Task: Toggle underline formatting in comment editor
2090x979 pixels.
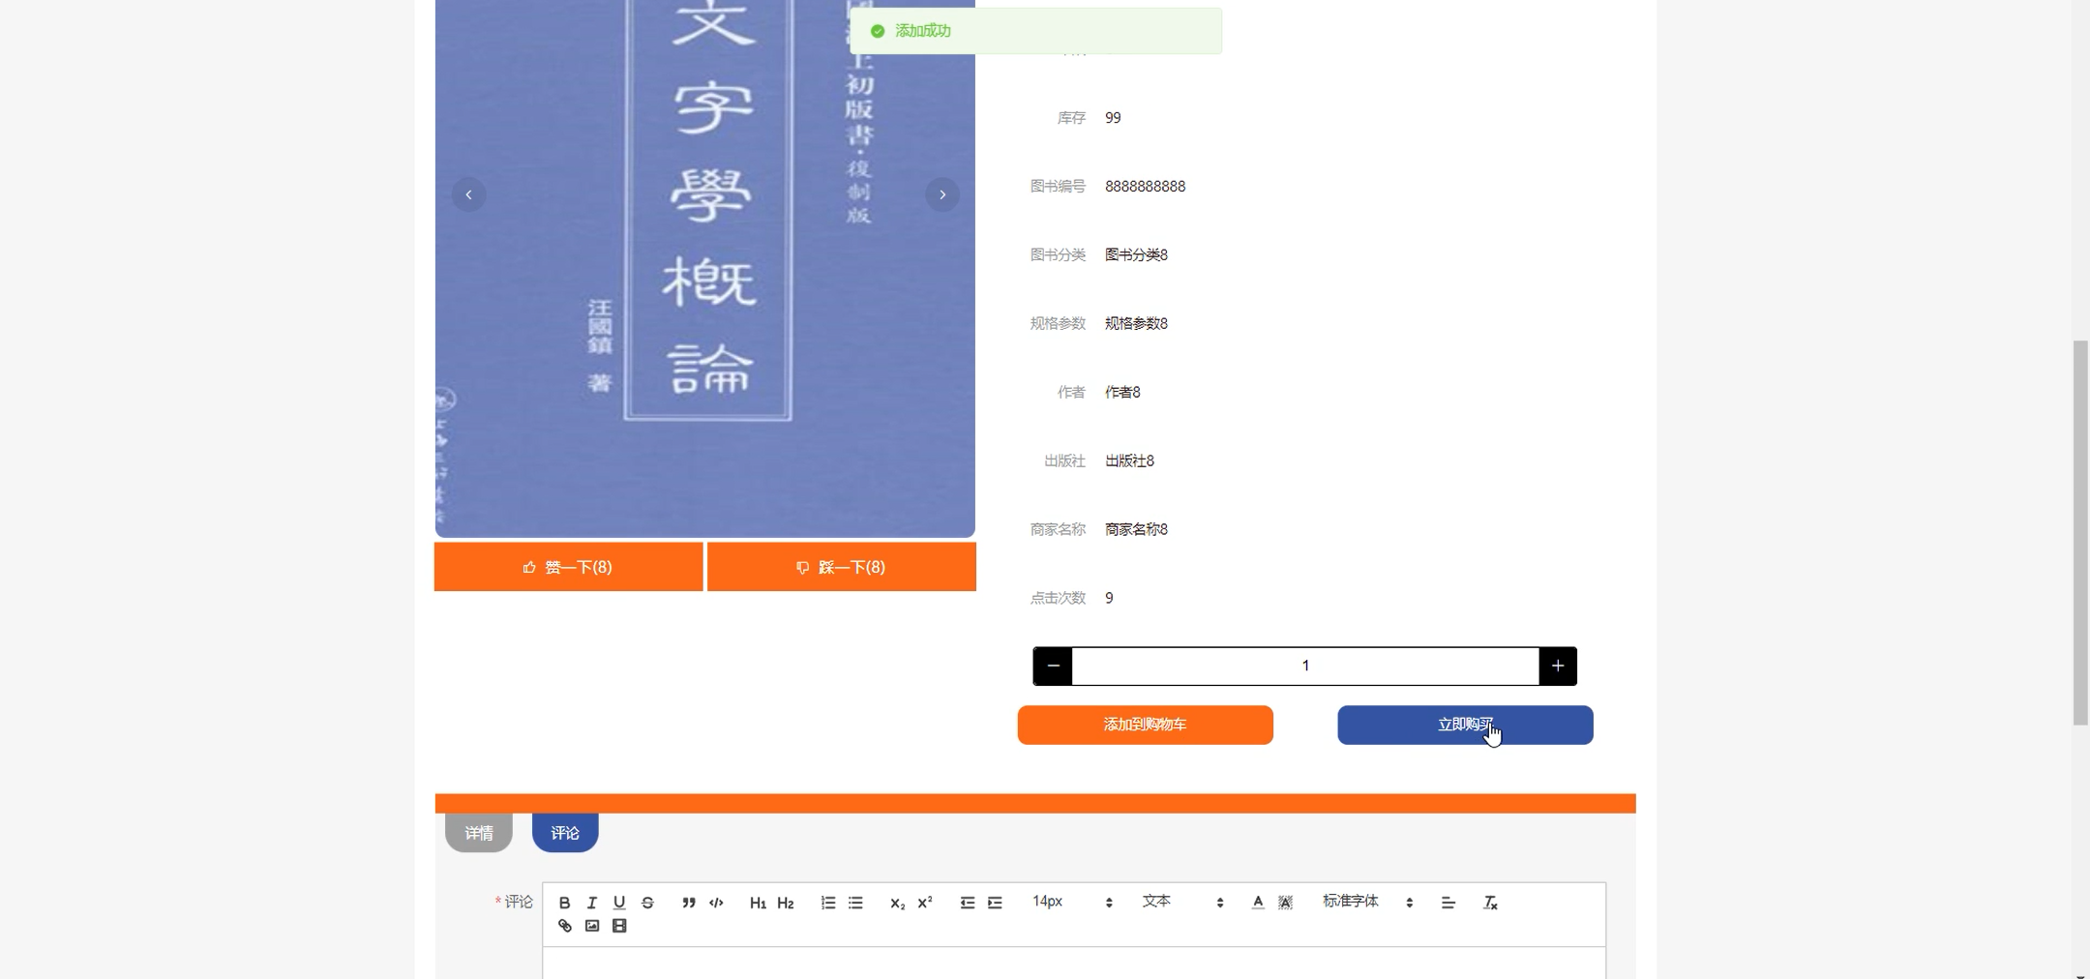Action: [619, 902]
